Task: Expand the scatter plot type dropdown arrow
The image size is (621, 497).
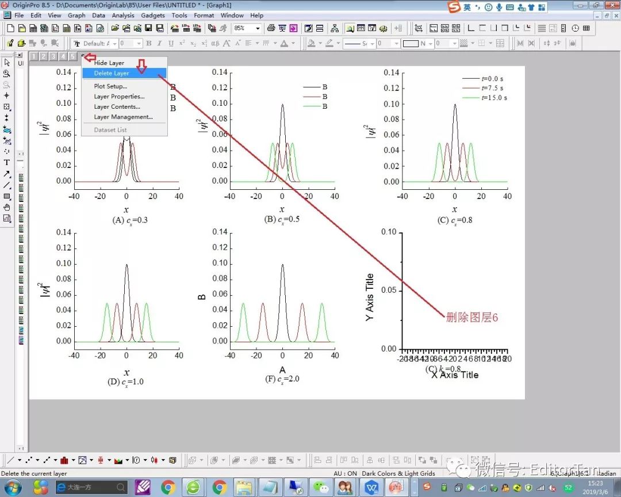Action: 37,460
